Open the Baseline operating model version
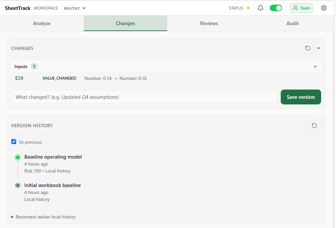Image resolution: width=336 pixels, height=228 pixels. point(53,157)
